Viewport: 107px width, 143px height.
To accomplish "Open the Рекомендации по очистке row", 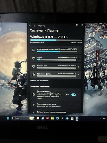I will click(x=56, y=105).
